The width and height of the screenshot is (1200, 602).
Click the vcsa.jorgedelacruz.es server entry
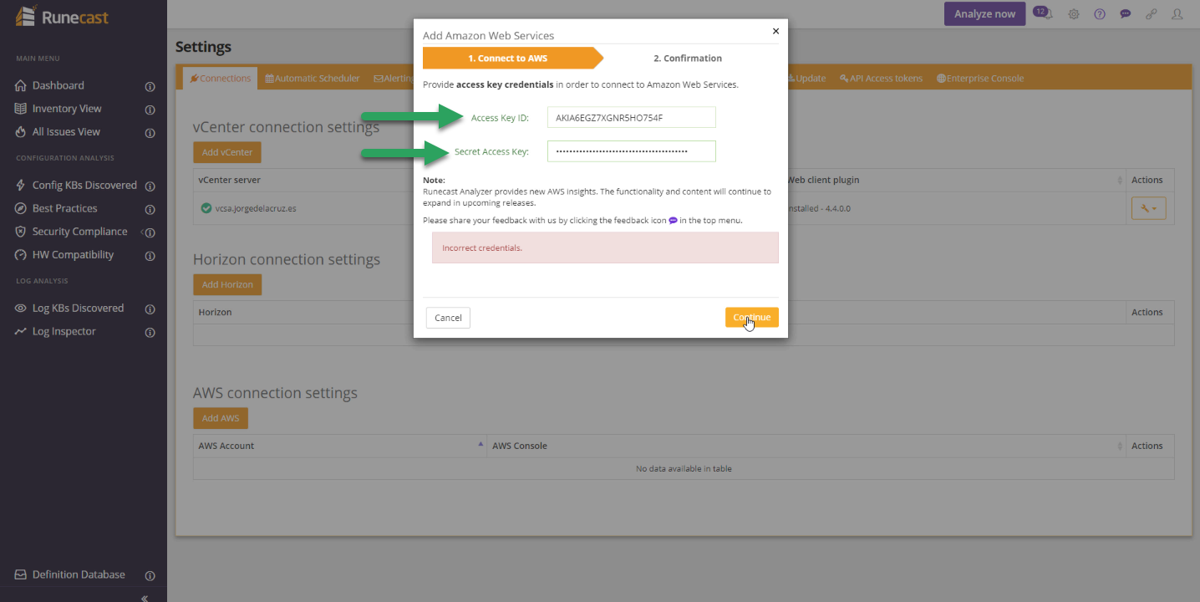(256, 208)
